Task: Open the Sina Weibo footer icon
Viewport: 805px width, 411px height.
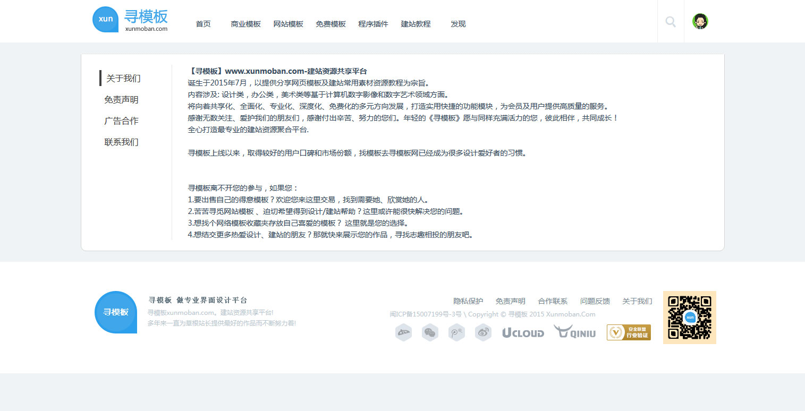Action: point(483,332)
